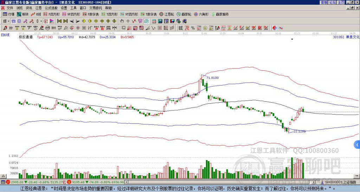
Task: Open the 浏览 menu
Action: [19, 8]
